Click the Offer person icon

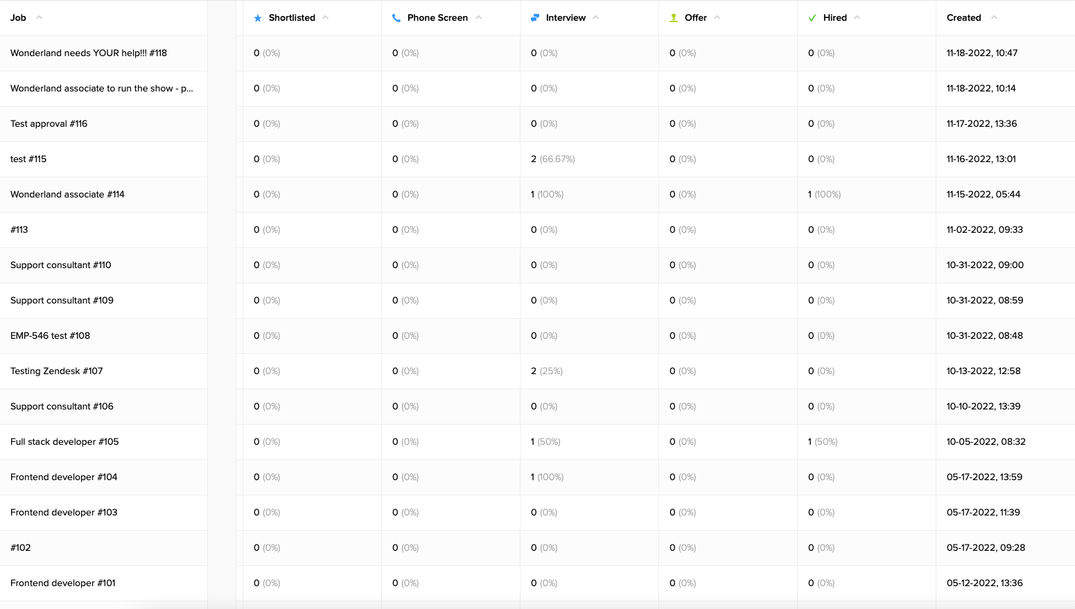pyautogui.click(x=673, y=17)
